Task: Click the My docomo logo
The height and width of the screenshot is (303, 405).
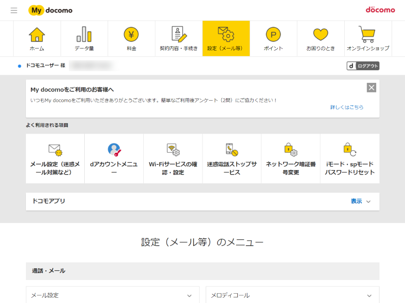Action: coord(50,11)
